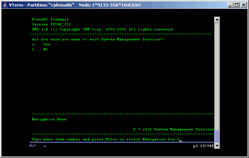Viewport: 249px width, 158px height.
Task: Click the "X = eXit System Management Services" text
Action: pyautogui.click(x=173, y=129)
